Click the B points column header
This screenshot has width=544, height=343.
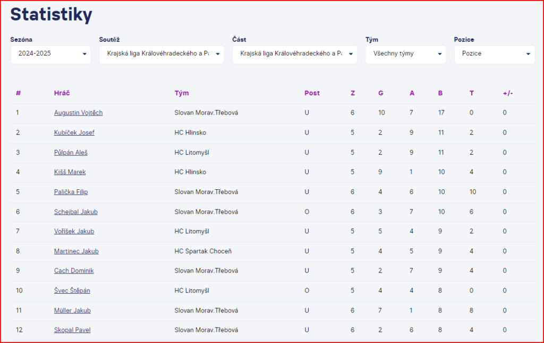tap(440, 93)
